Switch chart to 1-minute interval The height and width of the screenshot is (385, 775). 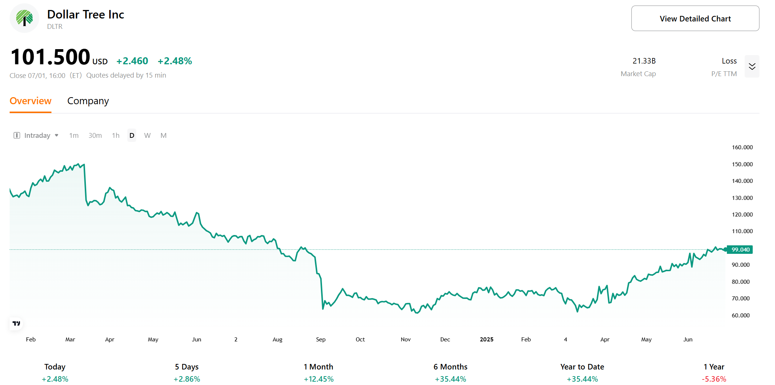click(74, 135)
